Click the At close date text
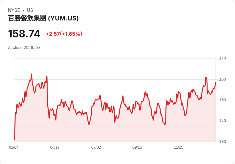Viewport: 235px width, 164px height. click(x=24, y=48)
